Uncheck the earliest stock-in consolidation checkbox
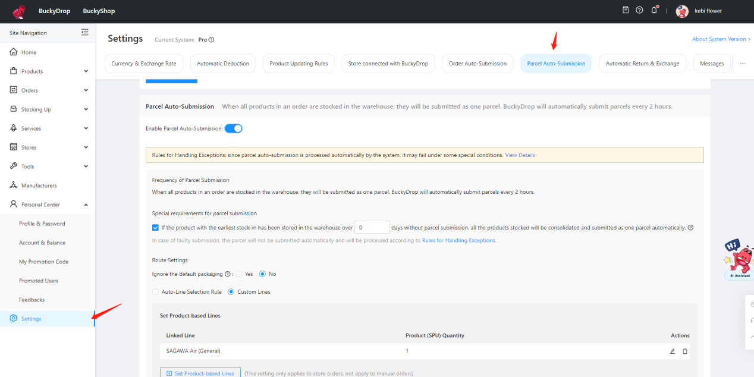The image size is (754, 377). (x=155, y=228)
